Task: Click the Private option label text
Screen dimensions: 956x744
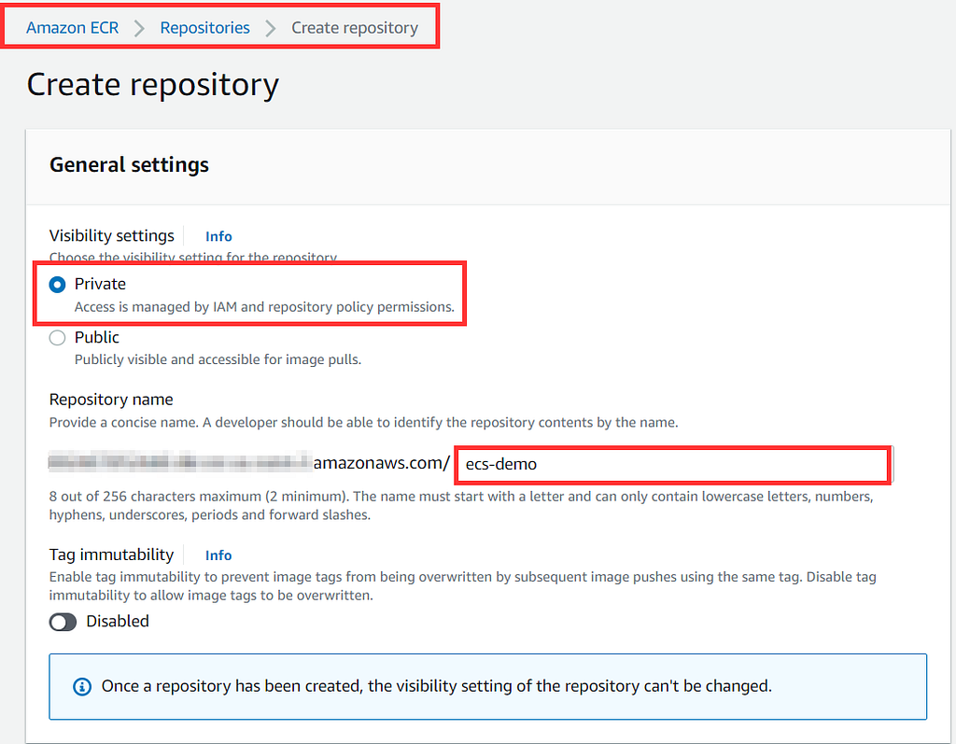Action: [100, 284]
